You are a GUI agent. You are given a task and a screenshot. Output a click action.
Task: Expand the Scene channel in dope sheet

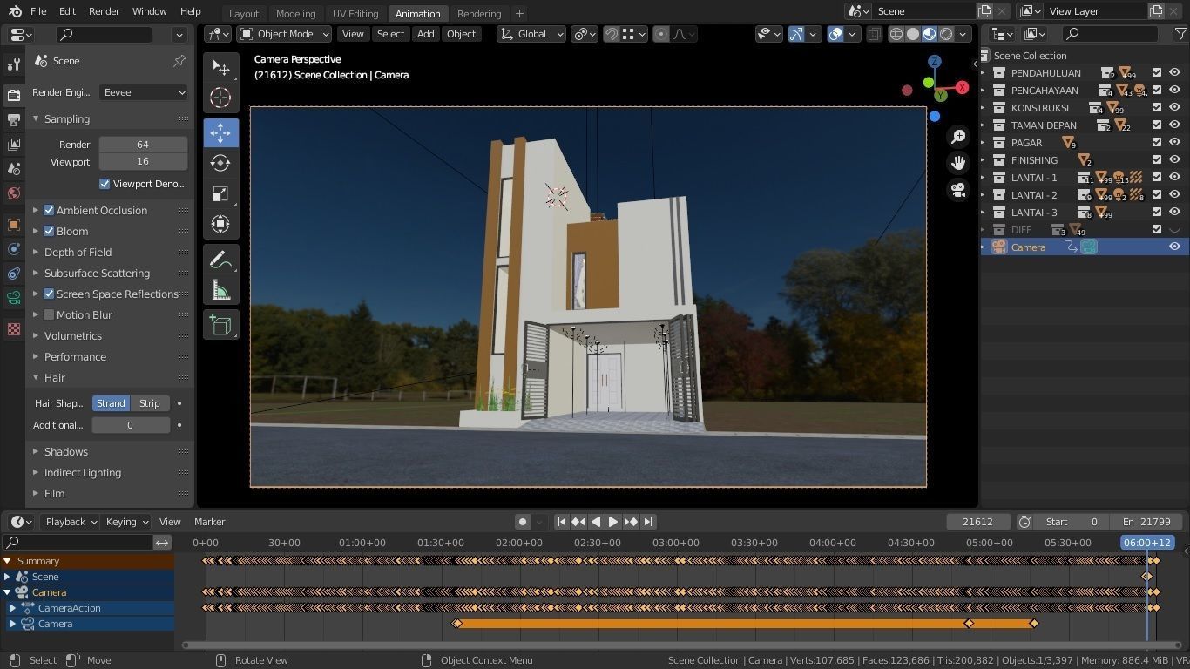point(7,577)
